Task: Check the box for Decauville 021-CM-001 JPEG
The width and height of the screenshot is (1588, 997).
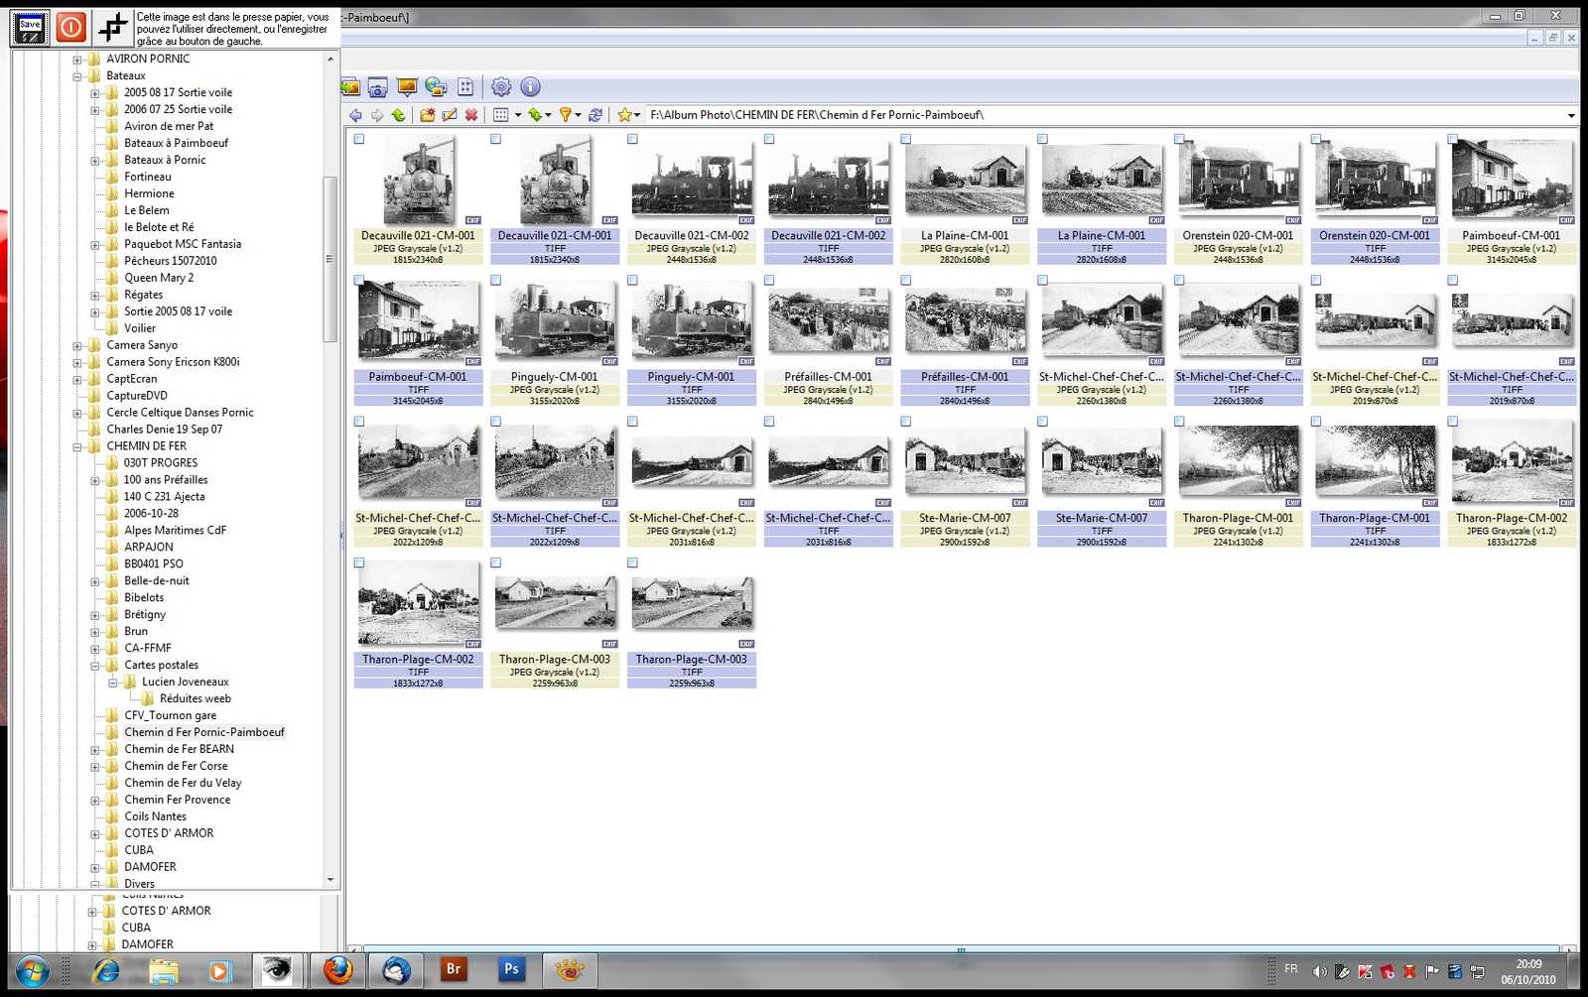Action: (359, 140)
